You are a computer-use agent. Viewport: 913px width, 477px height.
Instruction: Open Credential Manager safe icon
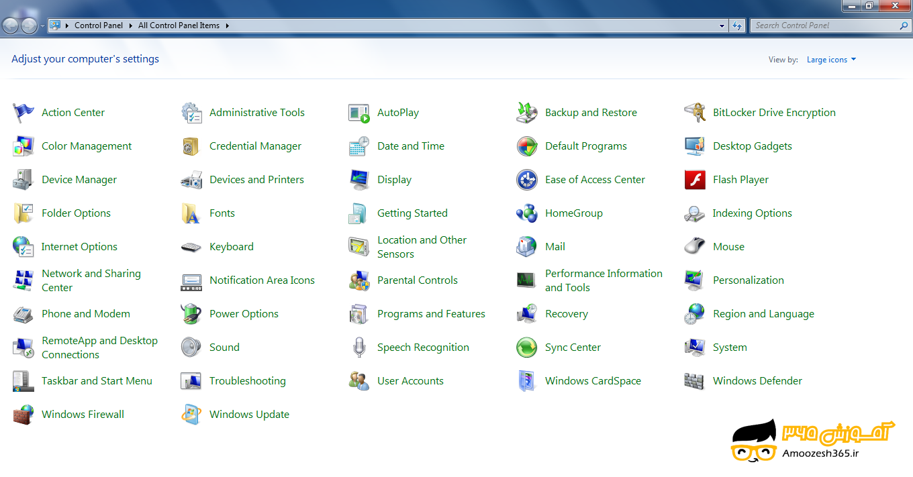tap(191, 146)
